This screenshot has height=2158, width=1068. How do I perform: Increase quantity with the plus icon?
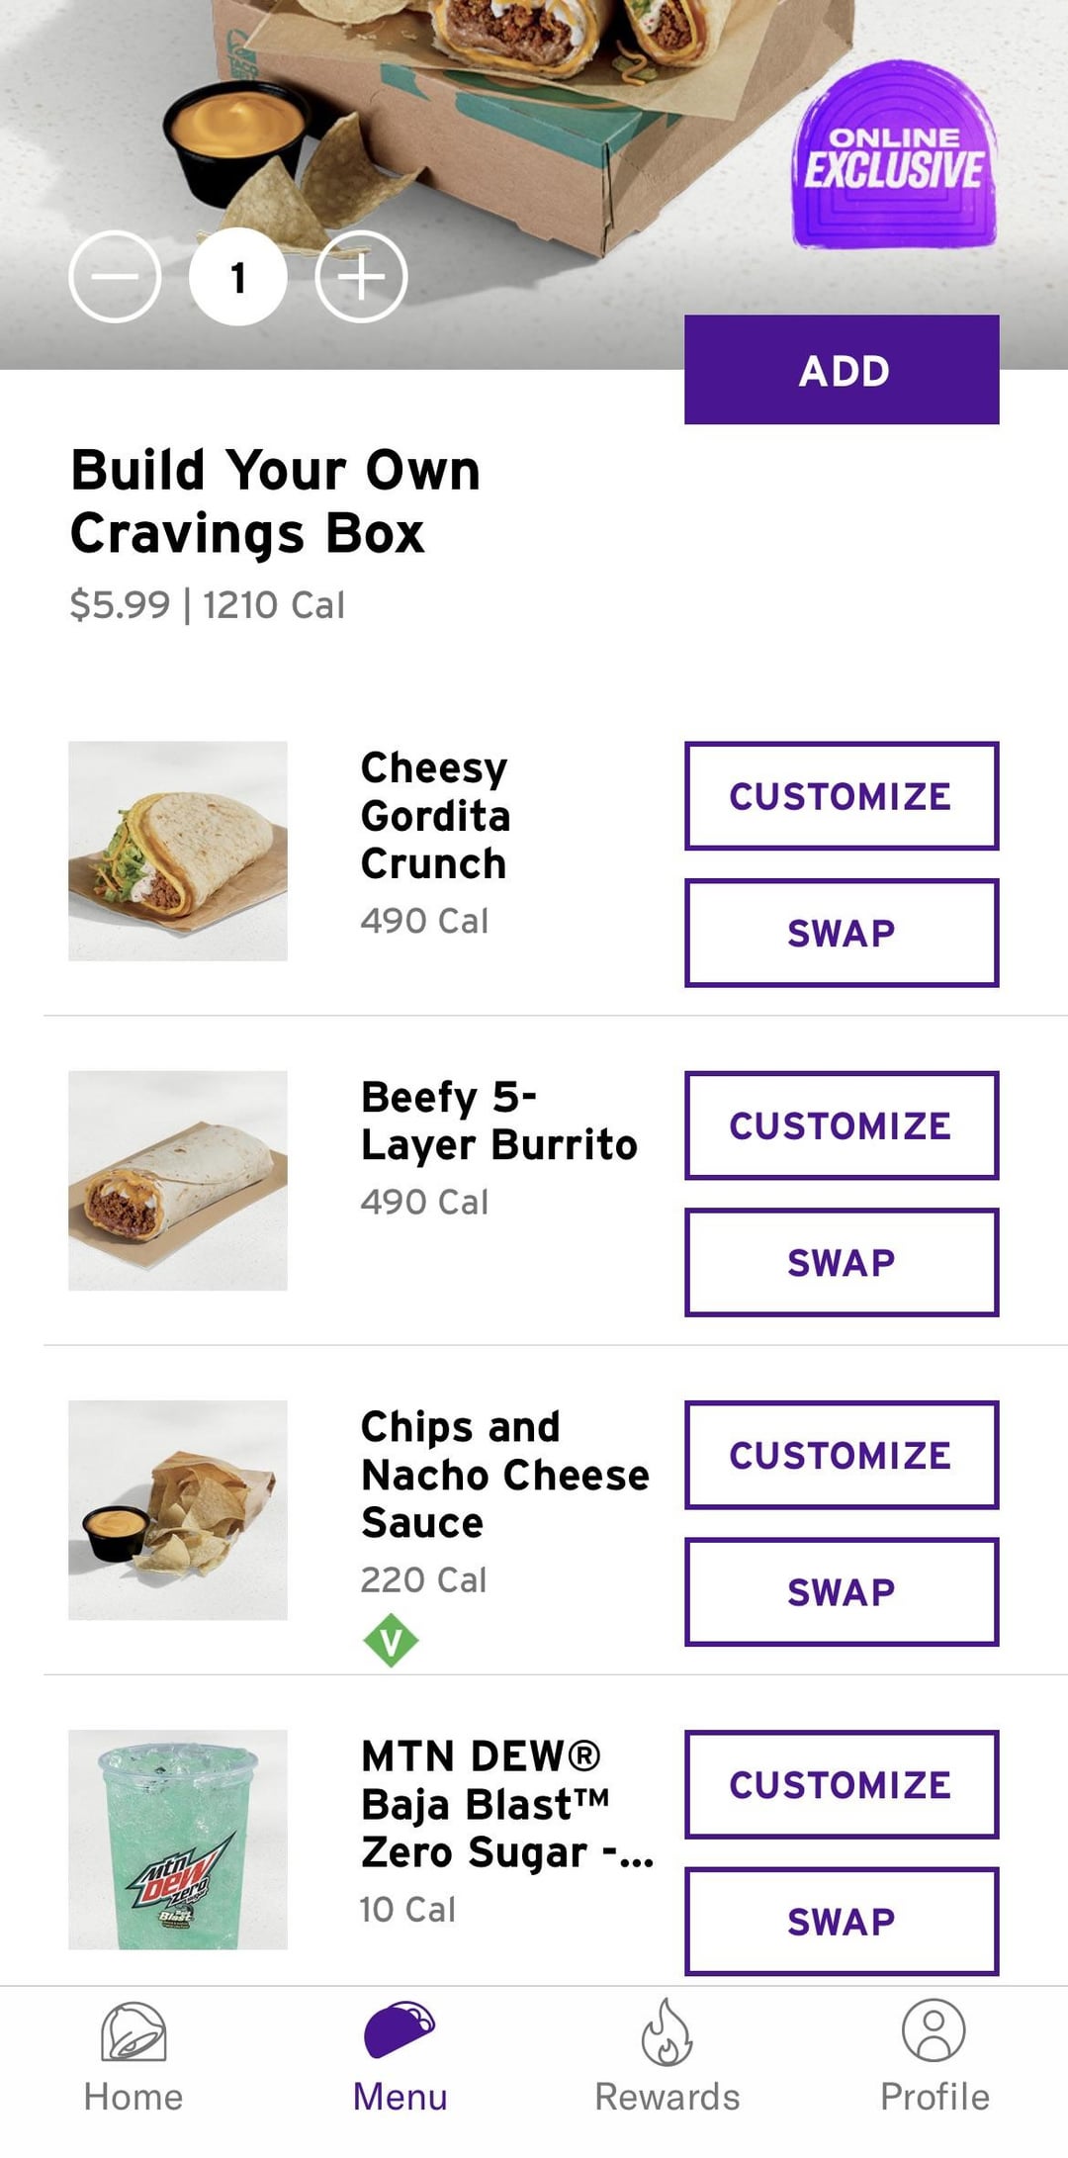tap(362, 277)
